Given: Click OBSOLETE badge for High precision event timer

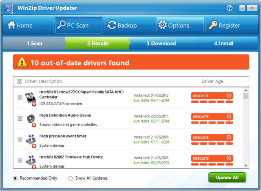Looking at the screenshot, I should click(212, 137).
